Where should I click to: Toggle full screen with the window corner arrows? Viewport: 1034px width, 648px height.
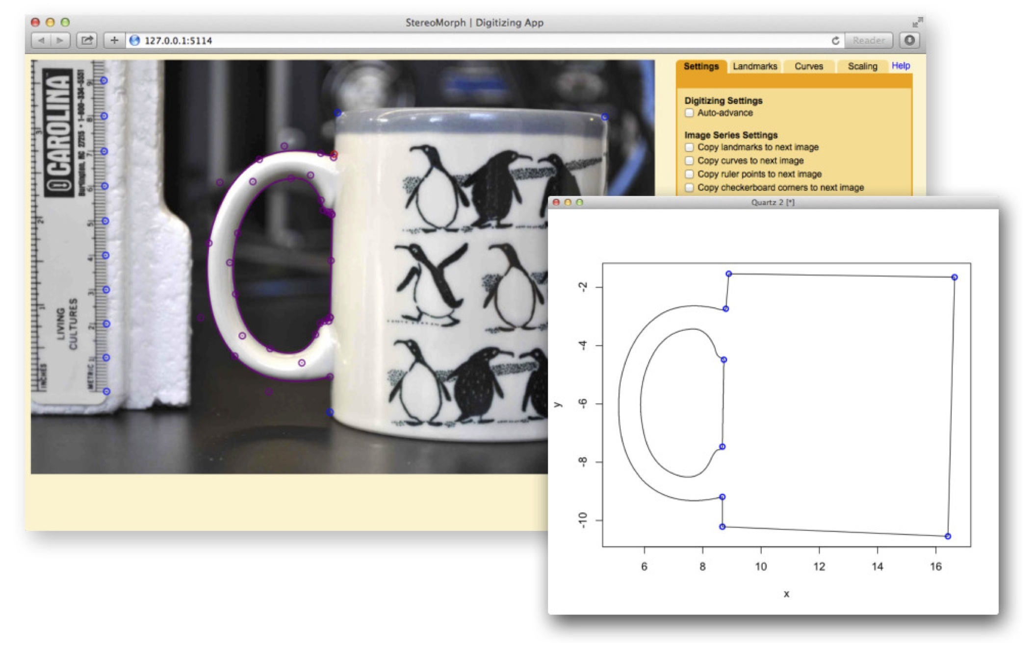[917, 23]
